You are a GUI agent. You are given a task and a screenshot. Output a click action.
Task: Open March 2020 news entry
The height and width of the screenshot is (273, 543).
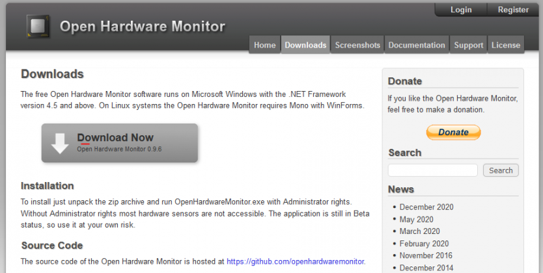coord(419,231)
